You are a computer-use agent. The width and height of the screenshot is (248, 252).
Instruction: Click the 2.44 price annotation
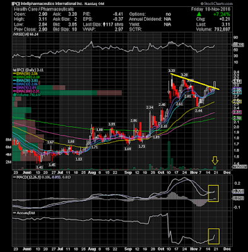199,110
